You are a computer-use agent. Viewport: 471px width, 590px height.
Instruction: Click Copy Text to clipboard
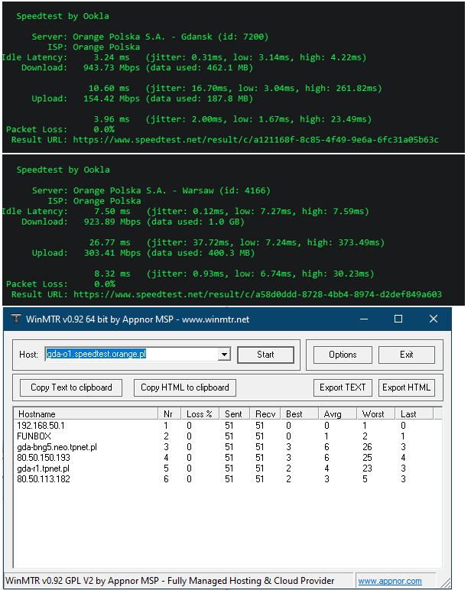[x=71, y=387]
